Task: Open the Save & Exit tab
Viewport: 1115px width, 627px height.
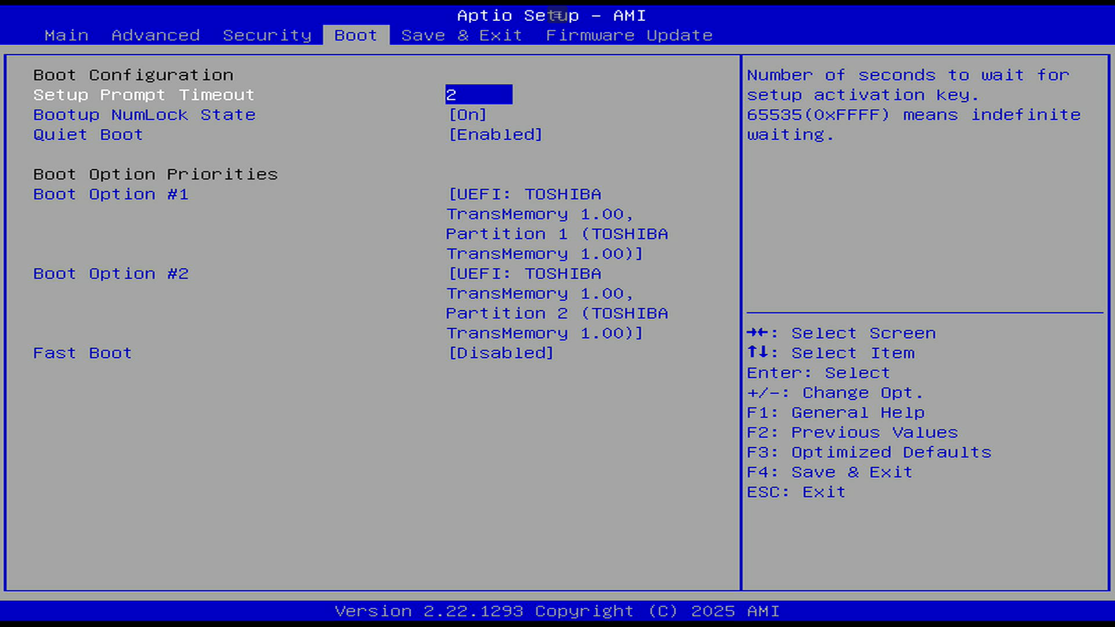Action: point(462,35)
